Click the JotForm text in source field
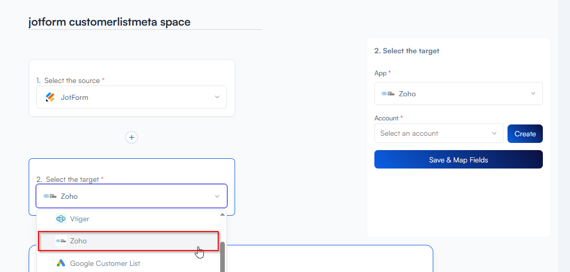 [75, 97]
